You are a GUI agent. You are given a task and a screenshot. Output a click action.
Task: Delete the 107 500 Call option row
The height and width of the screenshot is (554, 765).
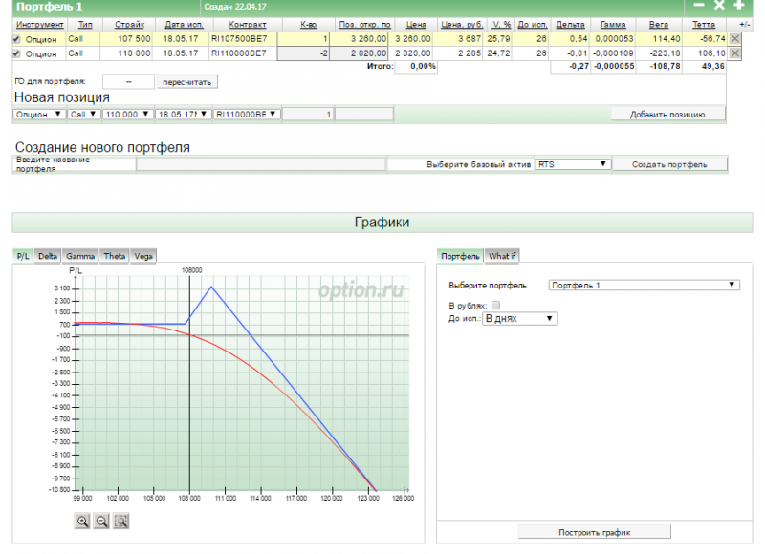tap(734, 38)
